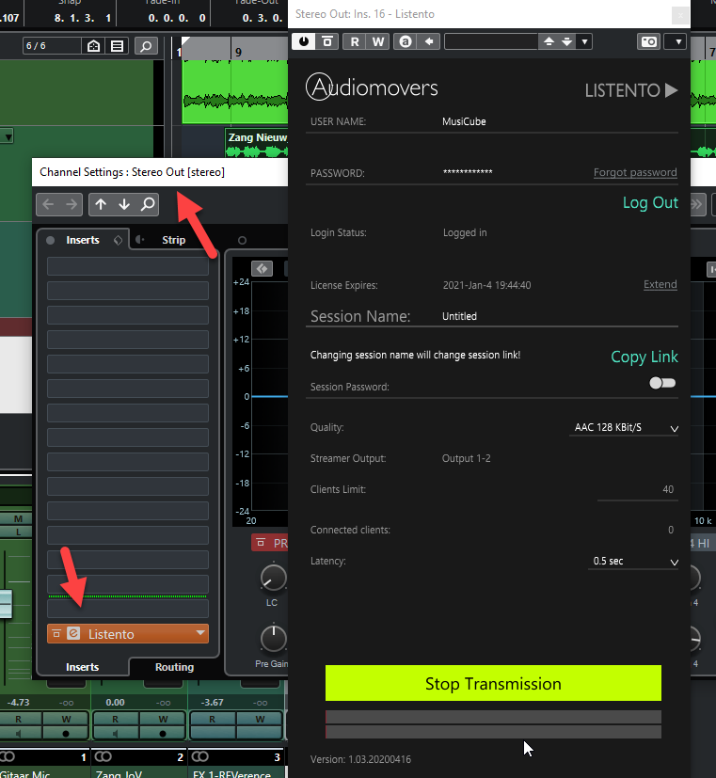
Task: Click the Untitled session name field
Action: click(459, 316)
